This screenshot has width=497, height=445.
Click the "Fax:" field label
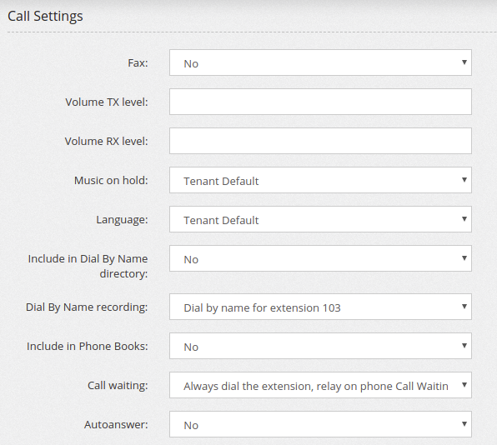click(x=138, y=62)
